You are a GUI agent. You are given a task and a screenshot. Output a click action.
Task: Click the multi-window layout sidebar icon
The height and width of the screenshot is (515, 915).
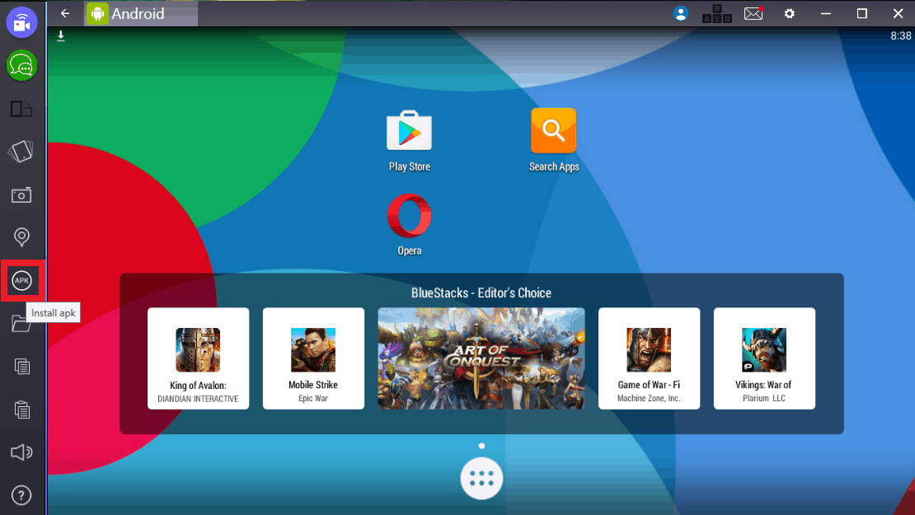click(21, 109)
